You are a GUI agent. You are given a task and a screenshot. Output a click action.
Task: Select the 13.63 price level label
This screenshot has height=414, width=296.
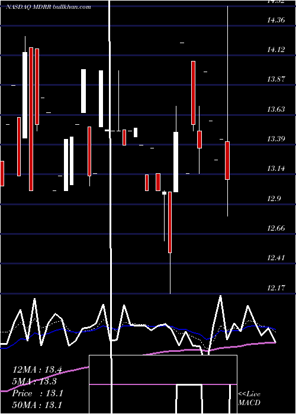pyautogui.click(x=276, y=109)
